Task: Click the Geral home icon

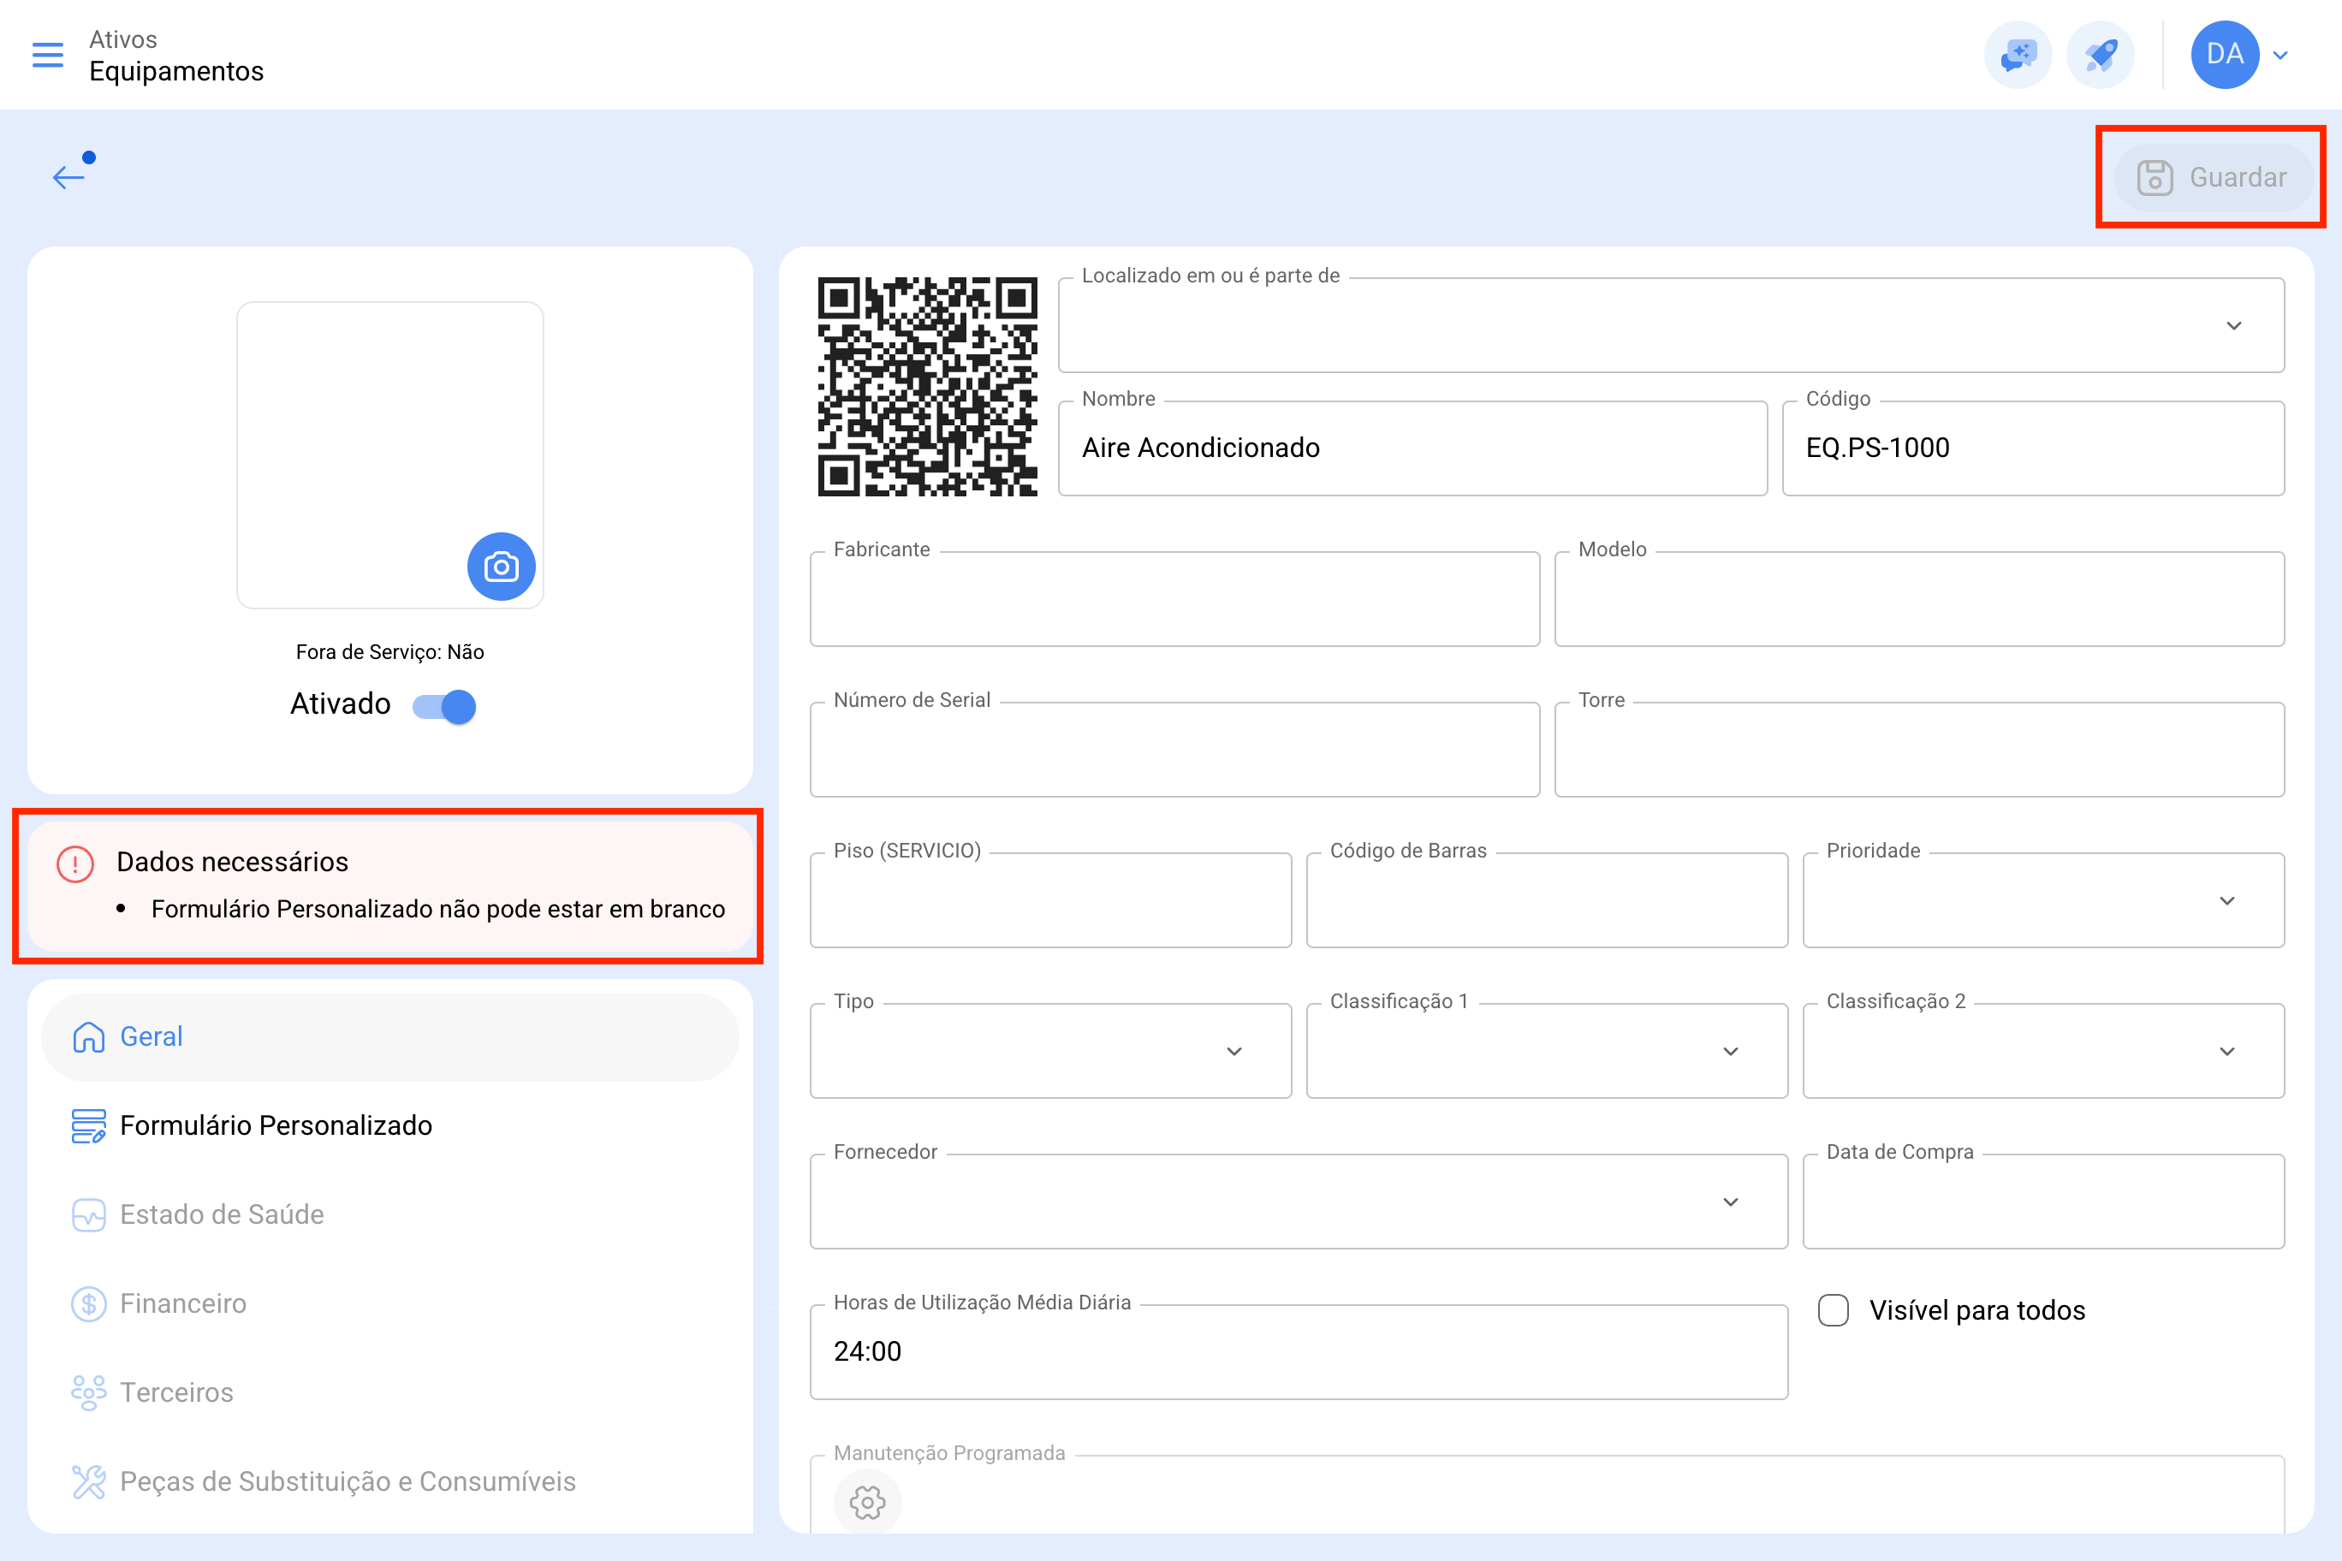Action: (89, 1036)
